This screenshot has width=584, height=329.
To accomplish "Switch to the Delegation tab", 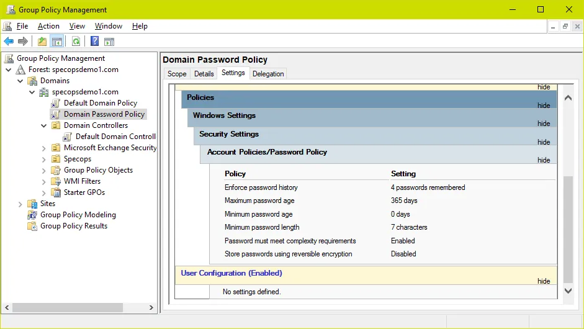I will click(268, 74).
